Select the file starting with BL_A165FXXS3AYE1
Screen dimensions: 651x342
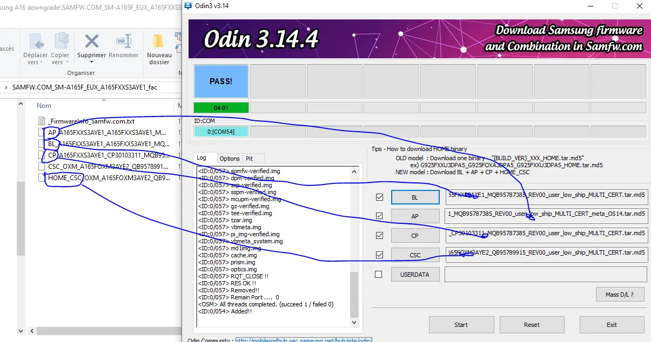109,144
